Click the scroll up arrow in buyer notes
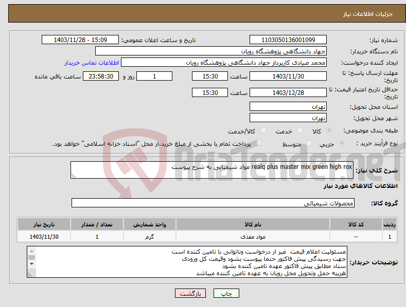406x307 pixels. tap(31, 251)
